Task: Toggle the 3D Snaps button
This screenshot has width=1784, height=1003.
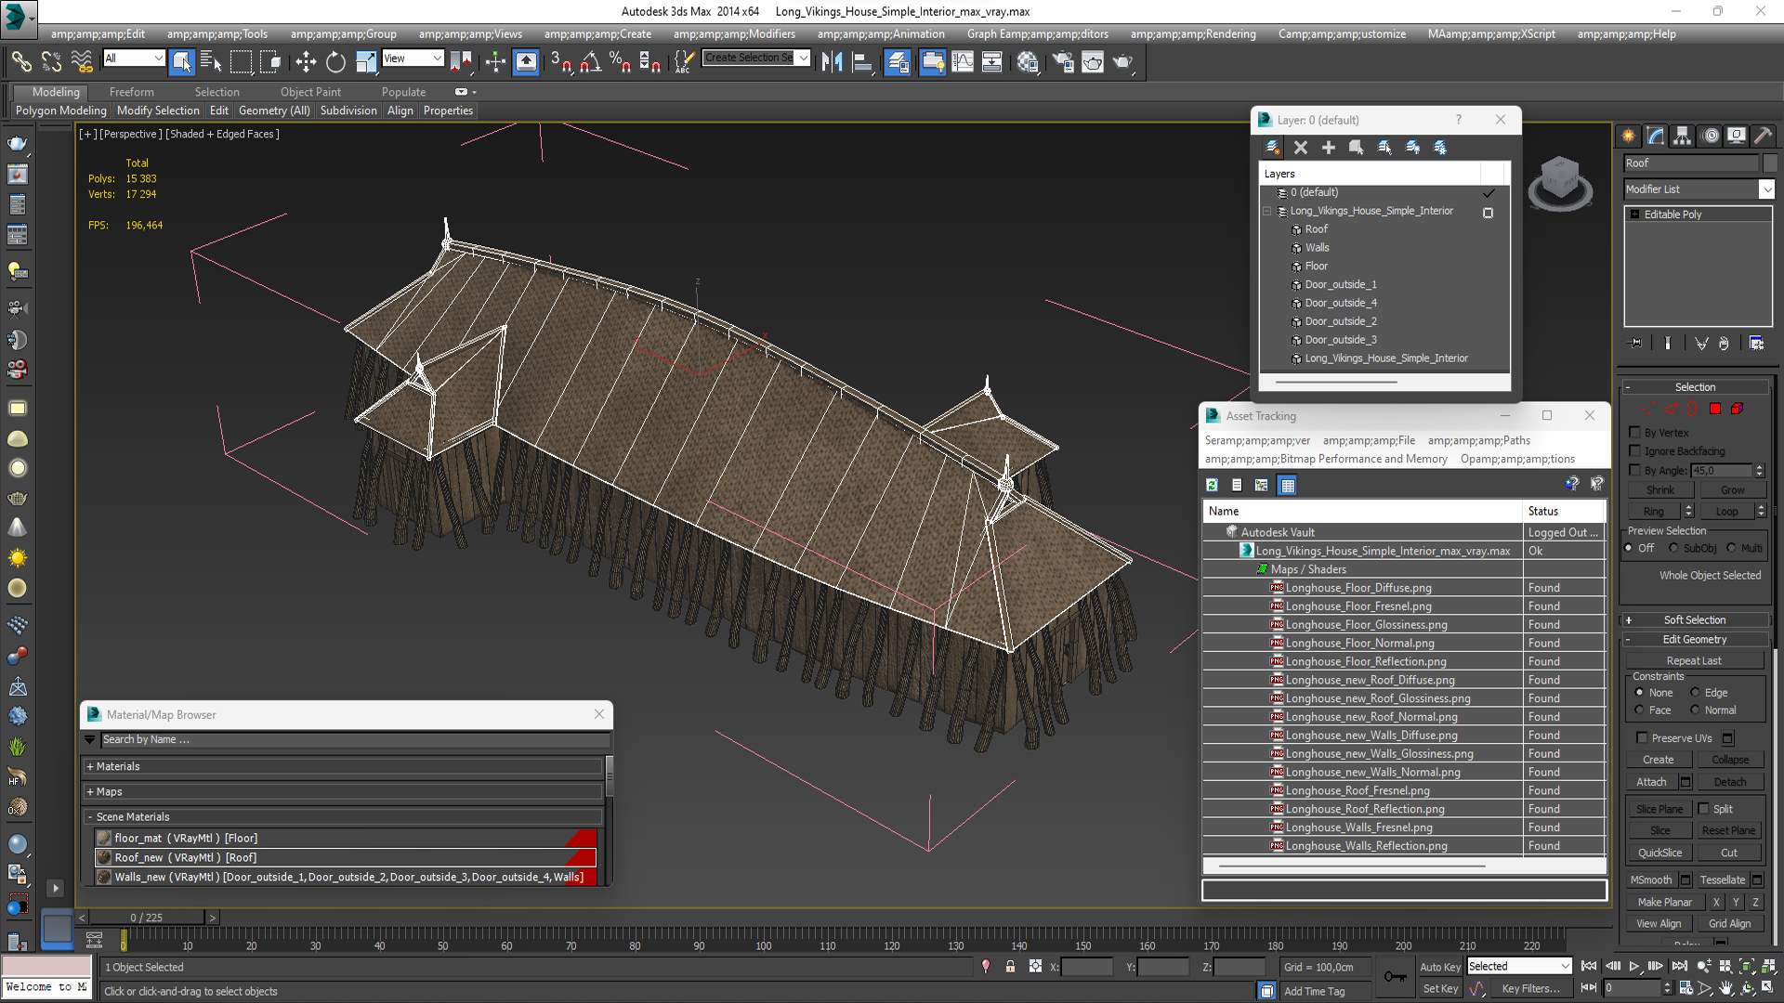Action: 560,62
